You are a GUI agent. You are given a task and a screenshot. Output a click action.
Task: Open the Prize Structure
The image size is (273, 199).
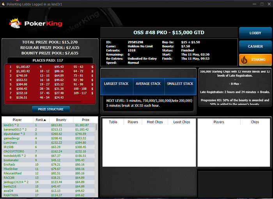click(x=51, y=109)
